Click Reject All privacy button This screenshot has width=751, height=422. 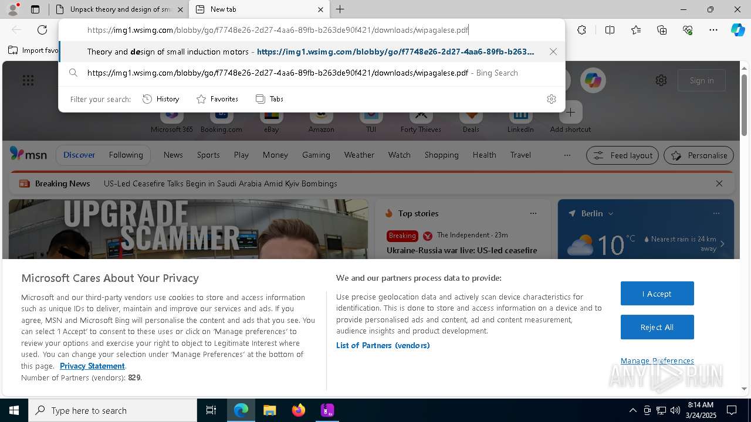657,327
